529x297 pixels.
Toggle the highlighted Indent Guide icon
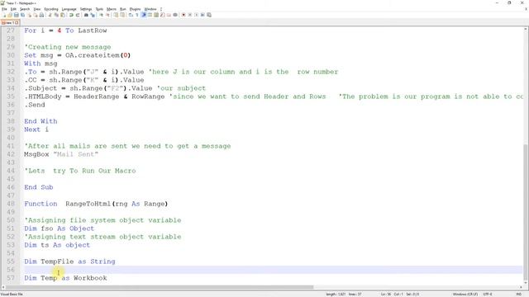tap(144, 15)
